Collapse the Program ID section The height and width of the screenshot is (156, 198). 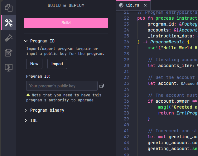point(26,41)
